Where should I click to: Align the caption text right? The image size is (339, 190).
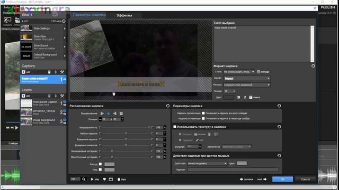115,113
